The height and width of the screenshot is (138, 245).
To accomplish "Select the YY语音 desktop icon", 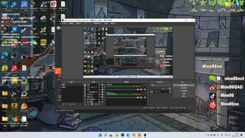I will (43, 44).
